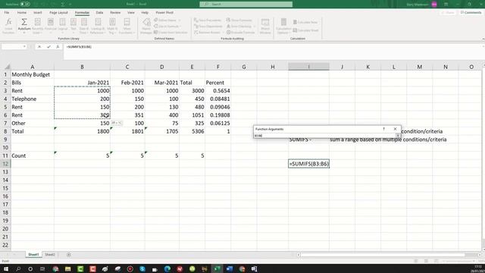Open the Name Box dropdown arrow

[24, 47]
